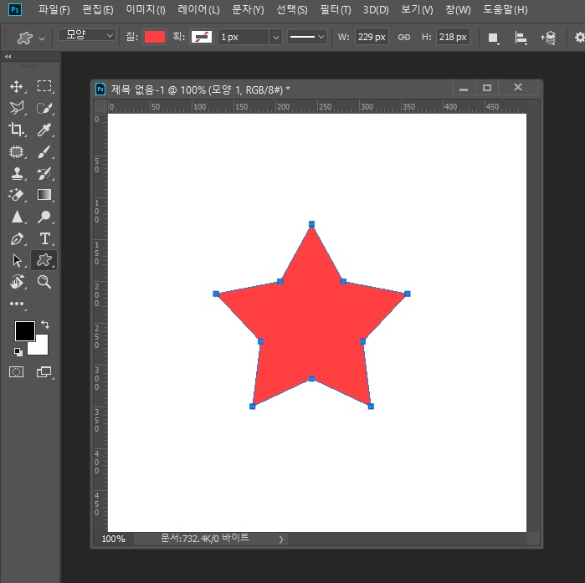The width and height of the screenshot is (585, 583).
Task: Toggle the link width and height icon
Action: [x=403, y=37]
